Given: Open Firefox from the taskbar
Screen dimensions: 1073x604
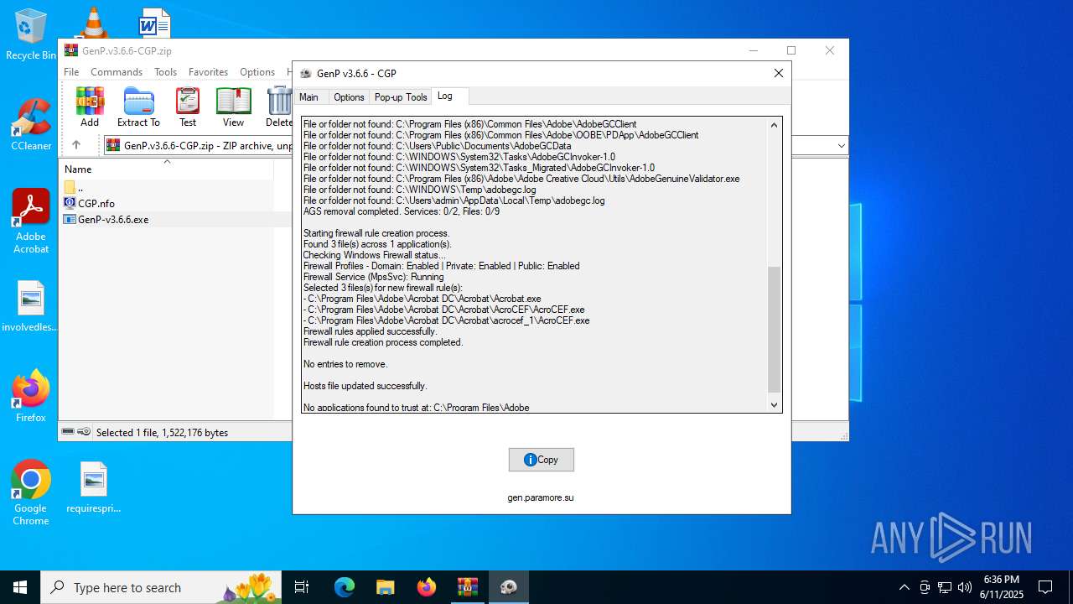Looking at the screenshot, I should pyautogui.click(x=427, y=587).
